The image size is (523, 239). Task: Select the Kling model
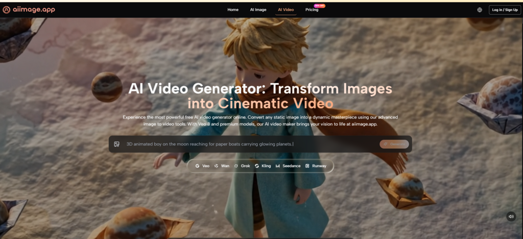(263, 165)
